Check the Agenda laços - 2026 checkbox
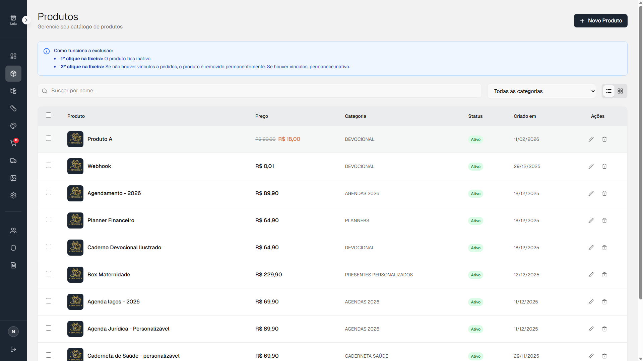This screenshot has width=643, height=361. click(49, 301)
